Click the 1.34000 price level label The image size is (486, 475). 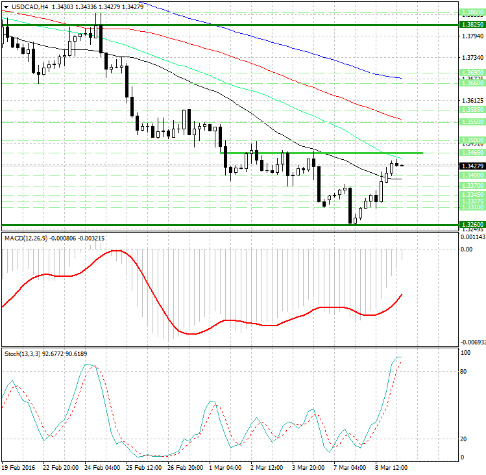pos(472,175)
